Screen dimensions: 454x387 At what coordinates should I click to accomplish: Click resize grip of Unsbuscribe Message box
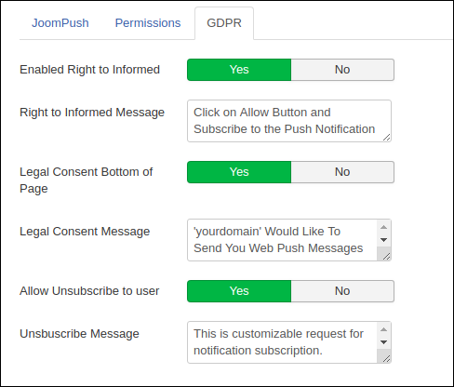(386, 358)
